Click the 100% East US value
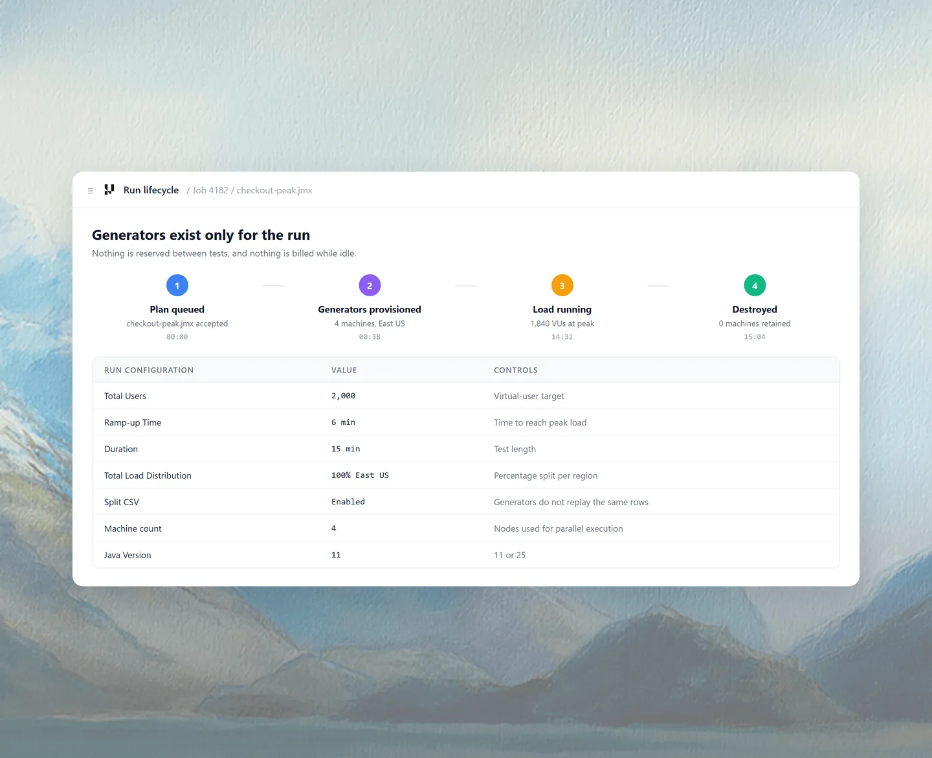This screenshot has width=932, height=758. [361, 475]
